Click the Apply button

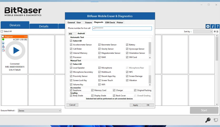(136, 105)
